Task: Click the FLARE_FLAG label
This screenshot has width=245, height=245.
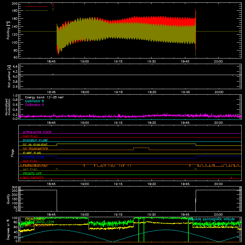Action: (32, 153)
